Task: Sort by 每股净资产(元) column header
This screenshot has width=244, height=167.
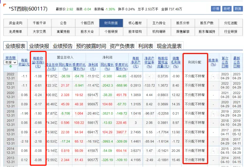Action: [136, 62]
